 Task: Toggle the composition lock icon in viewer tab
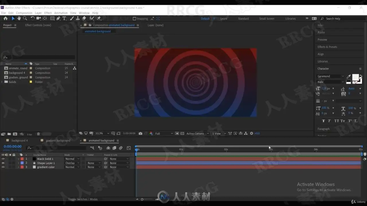(x=90, y=25)
